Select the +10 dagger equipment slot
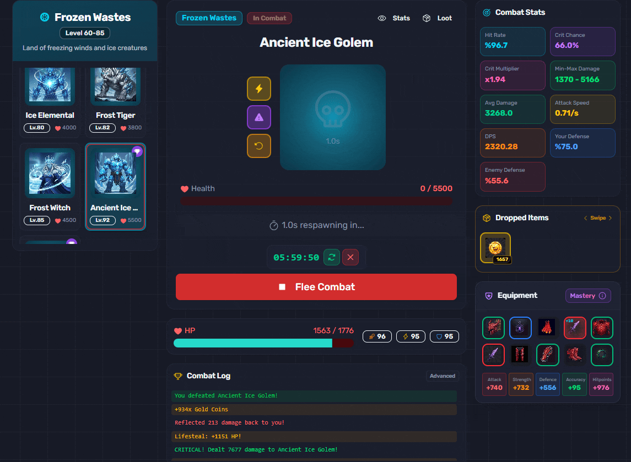The height and width of the screenshot is (462, 631). 575,328
